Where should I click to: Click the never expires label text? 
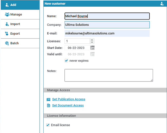coord(79,61)
